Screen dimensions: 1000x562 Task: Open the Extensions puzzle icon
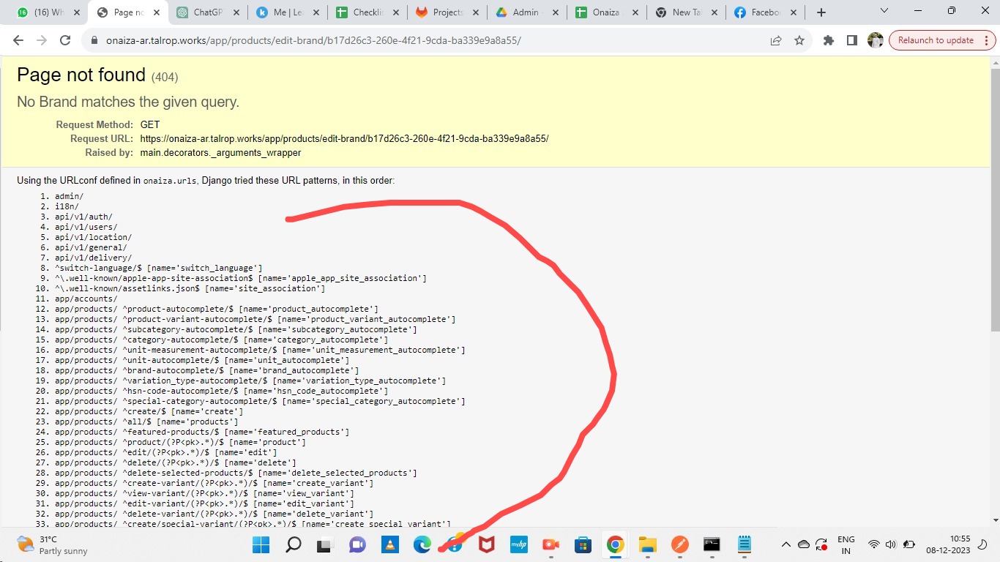tap(829, 41)
